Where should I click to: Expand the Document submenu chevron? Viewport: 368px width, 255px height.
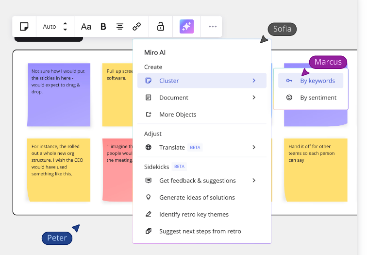coord(254,98)
